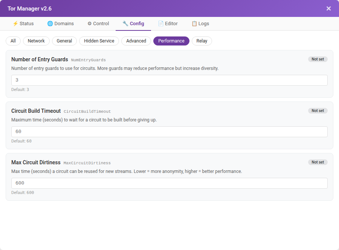
Task: Edit the Max Circuit Dirtiness value field
Action: [169, 183]
